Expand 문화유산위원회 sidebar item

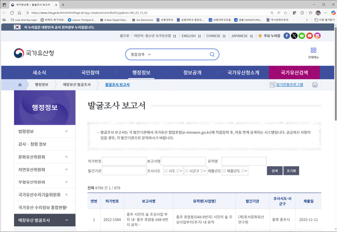(66, 157)
